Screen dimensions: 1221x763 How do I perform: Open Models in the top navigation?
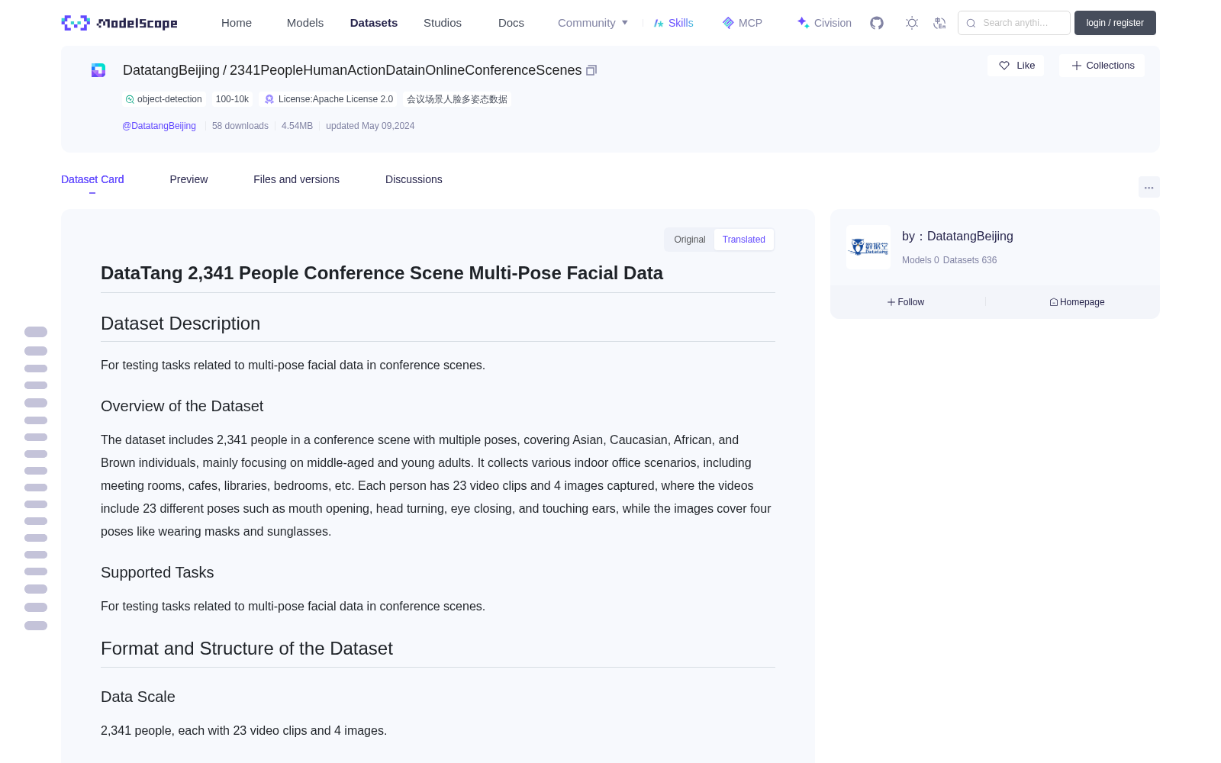pyautogui.click(x=305, y=23)
